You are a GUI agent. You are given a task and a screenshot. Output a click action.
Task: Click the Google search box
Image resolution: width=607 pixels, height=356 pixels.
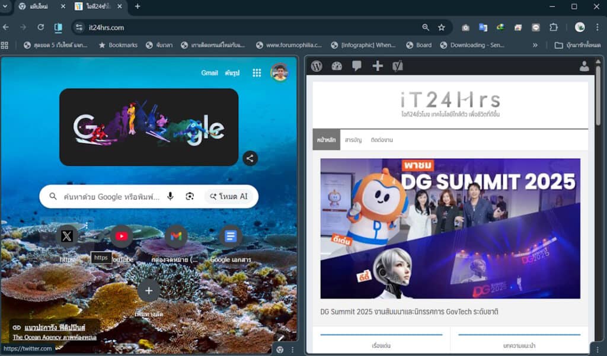point(149,197)
